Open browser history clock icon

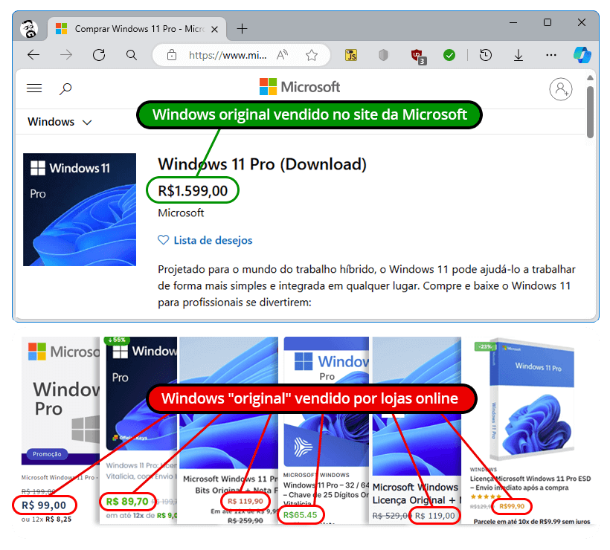click(486, 55)
